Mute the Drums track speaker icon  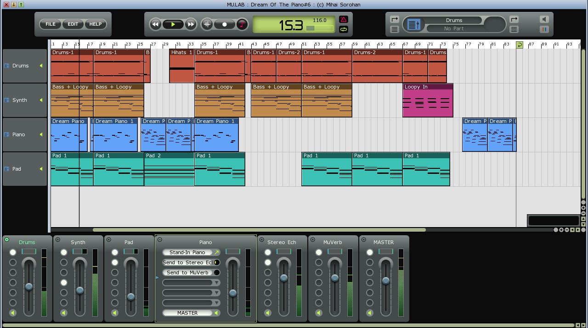coord(41,66)
